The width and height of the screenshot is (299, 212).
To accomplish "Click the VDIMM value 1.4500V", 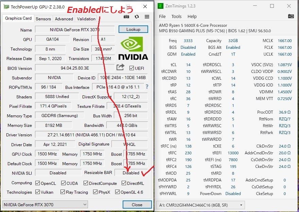I will pyautogui.click(x=284, y=92).
